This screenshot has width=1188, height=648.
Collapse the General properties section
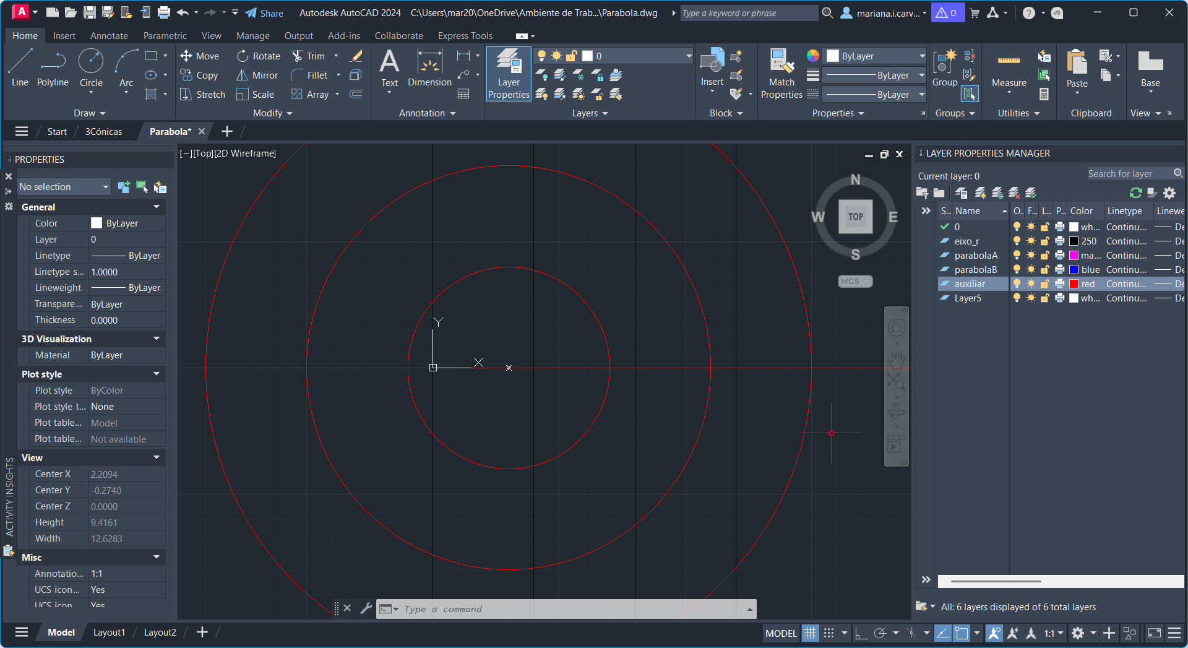click(x=157, y=207)
